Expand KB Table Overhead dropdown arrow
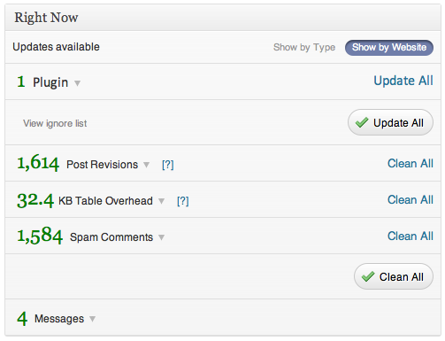The height and width of the screenshot is (341, 445). [x=161, y=201]
